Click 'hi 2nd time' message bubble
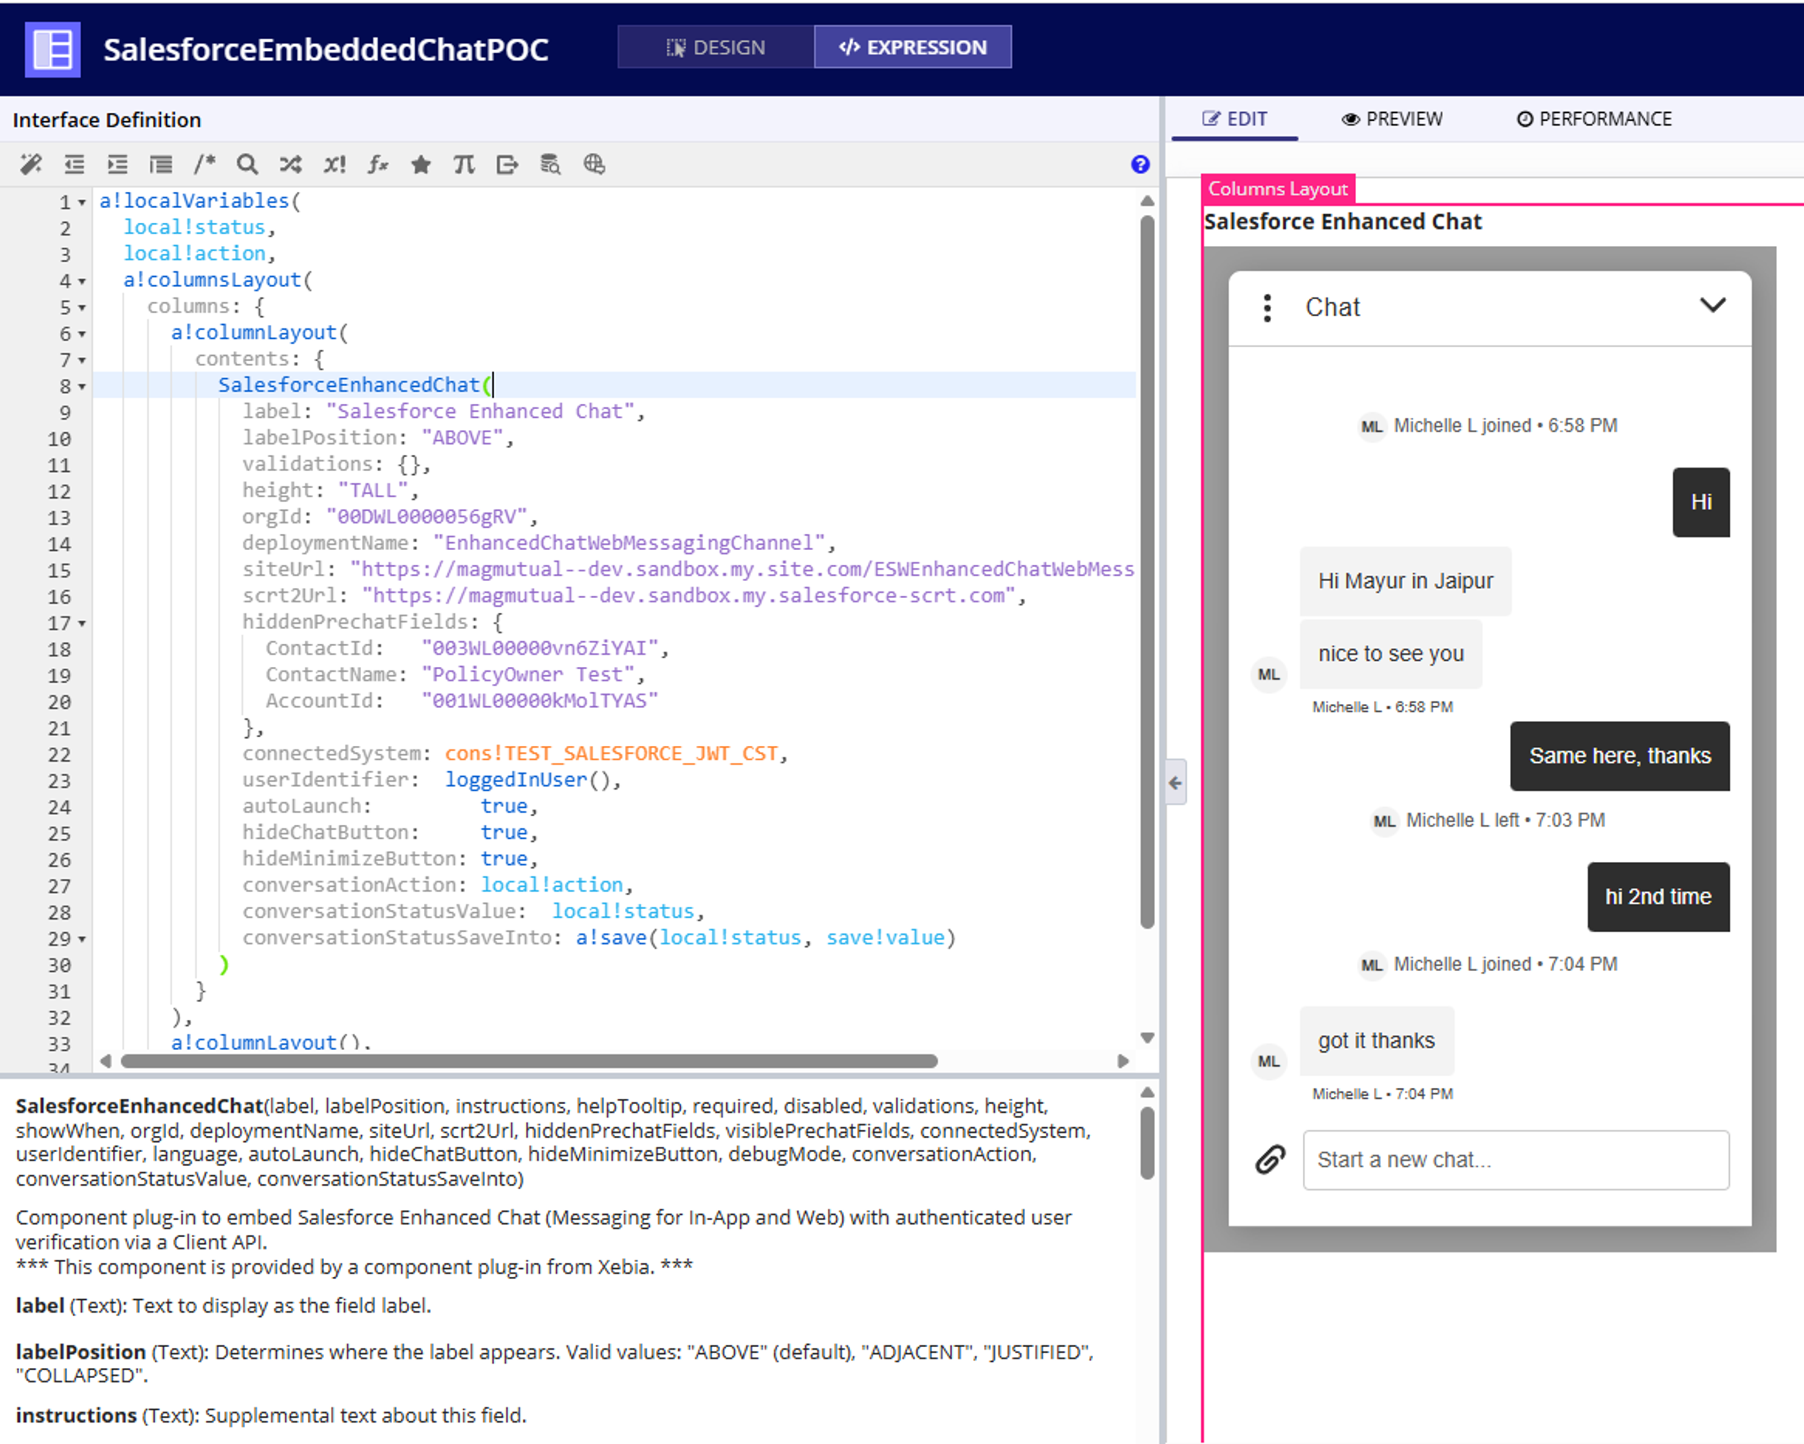Image resolution: width=1804 pixels, height=1444 pixels. (x=1657, y=897)
